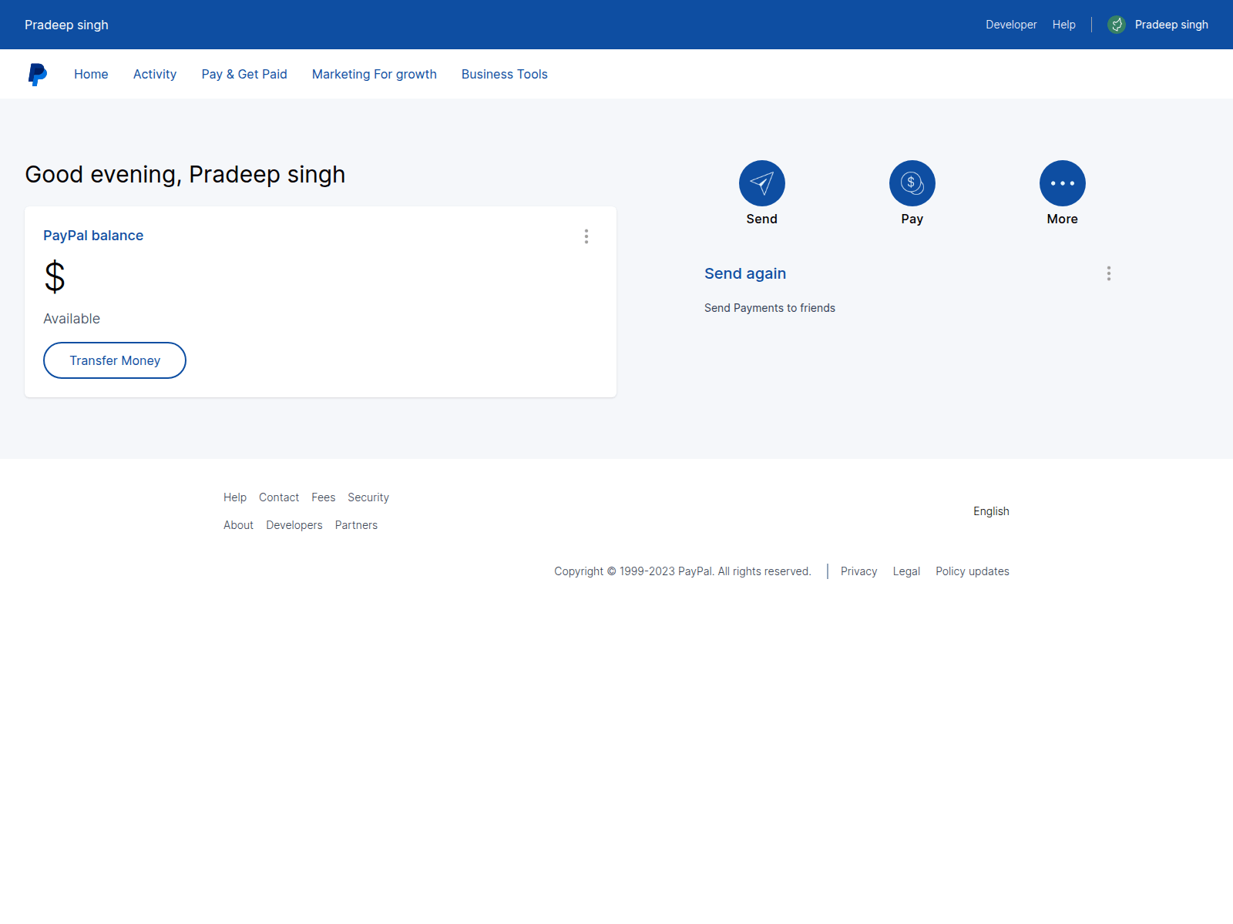Open the footer Fees link

pos(324,497)
